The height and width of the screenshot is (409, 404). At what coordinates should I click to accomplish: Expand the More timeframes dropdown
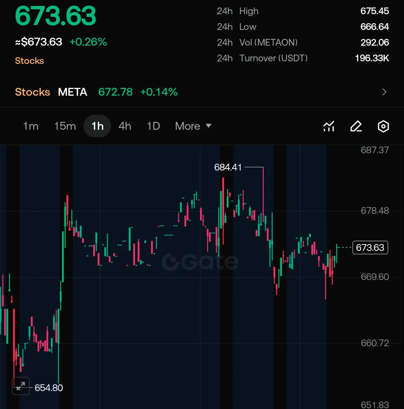193,126
